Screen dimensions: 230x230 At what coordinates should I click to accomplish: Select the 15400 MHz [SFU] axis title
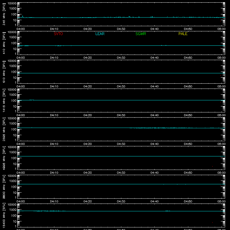[x=4, y=216]
